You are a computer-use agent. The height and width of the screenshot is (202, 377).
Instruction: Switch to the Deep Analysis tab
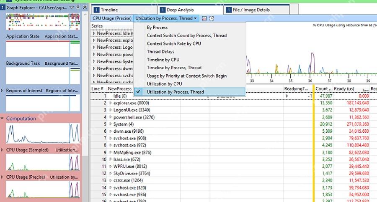[191, 10]
